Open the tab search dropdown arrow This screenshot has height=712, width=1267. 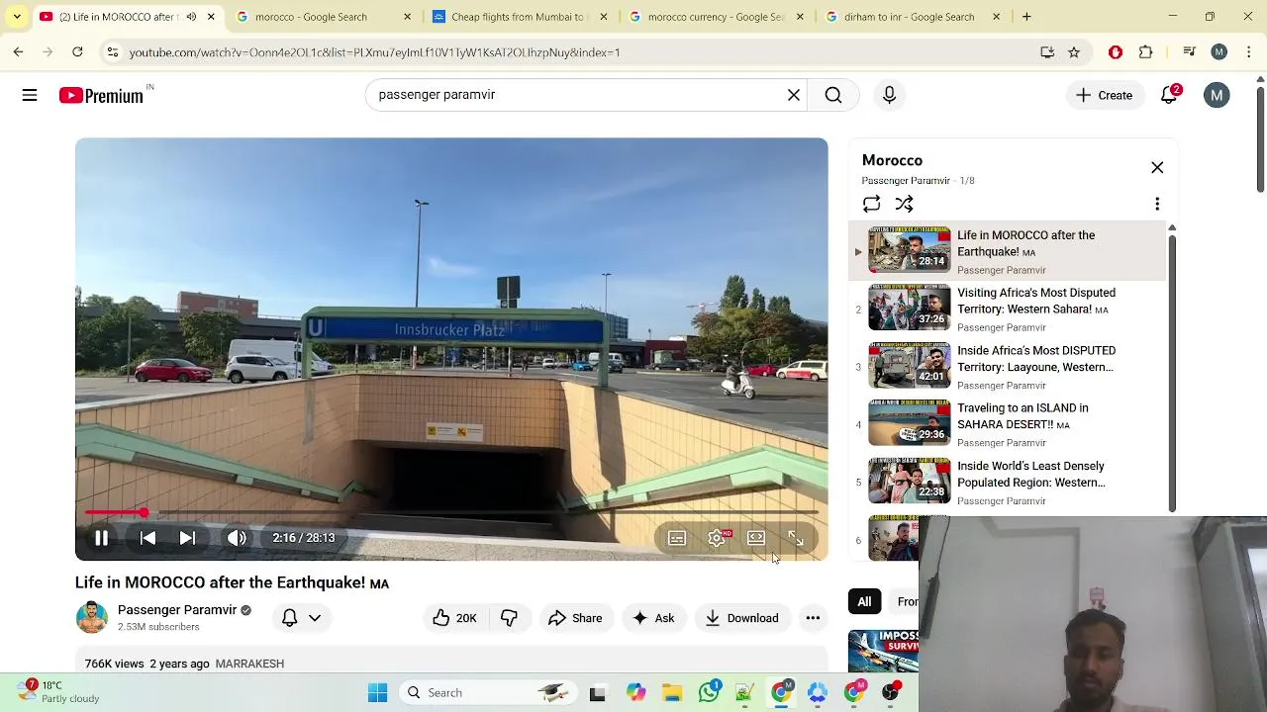click(x=16, y=17)
